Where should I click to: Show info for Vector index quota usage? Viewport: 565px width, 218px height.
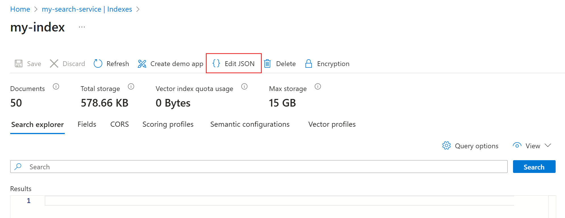point(244,86)
